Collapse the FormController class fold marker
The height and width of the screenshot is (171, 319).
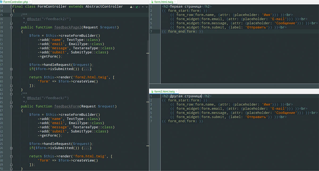click(x=11, y=7)
